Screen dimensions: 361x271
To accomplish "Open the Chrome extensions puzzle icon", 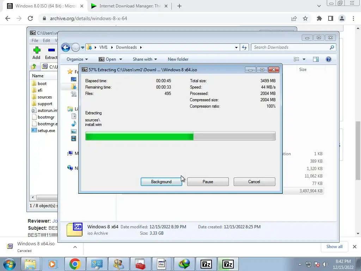I will click(319, 18).
